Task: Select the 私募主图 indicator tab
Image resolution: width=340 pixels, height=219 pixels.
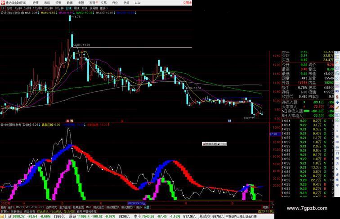Action: (x=78, y=207)
